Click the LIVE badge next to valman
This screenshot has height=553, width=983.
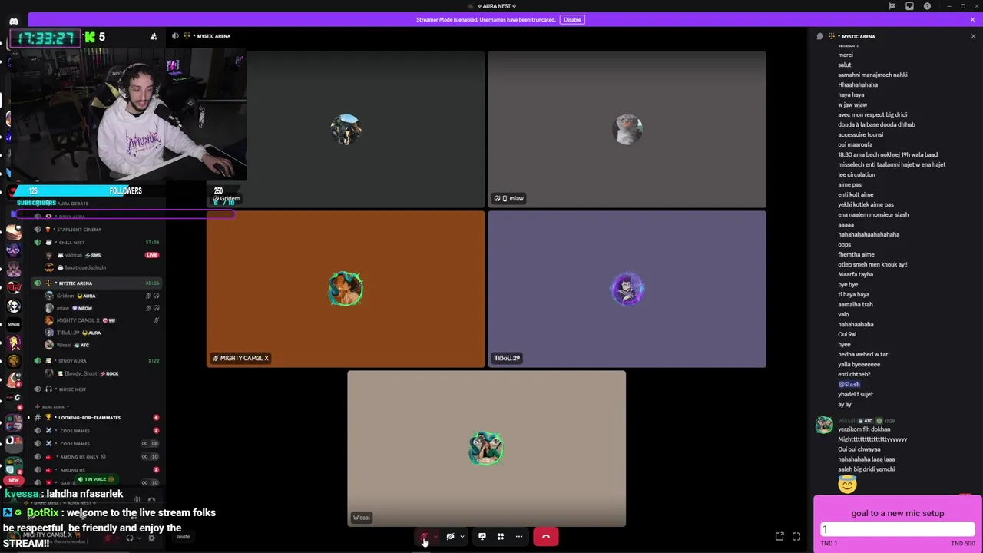(152, 255)
